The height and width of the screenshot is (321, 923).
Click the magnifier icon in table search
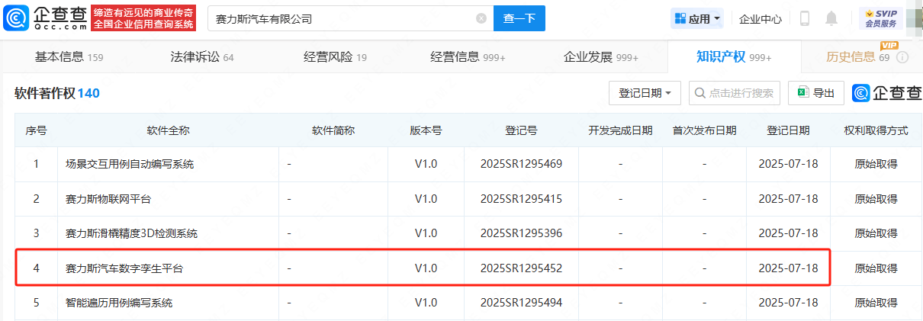pos(700,93)
